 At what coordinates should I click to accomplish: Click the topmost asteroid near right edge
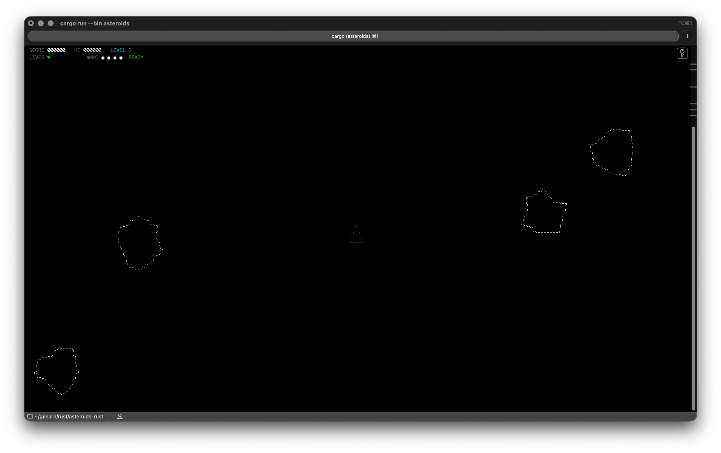pos(612,152)
